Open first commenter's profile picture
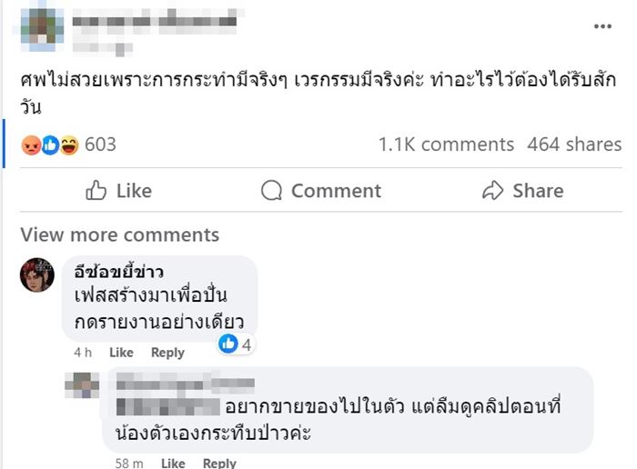Screen dimensions: 637x469 (37, 274)
